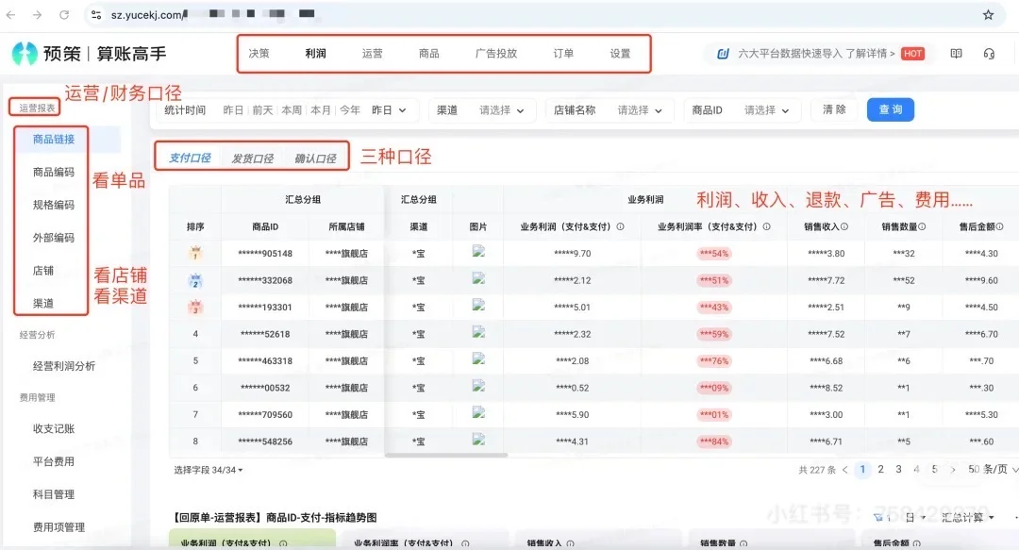Open the 利润 top menu
This screenshot has width=1019, height=550.
tap(315, 54)
